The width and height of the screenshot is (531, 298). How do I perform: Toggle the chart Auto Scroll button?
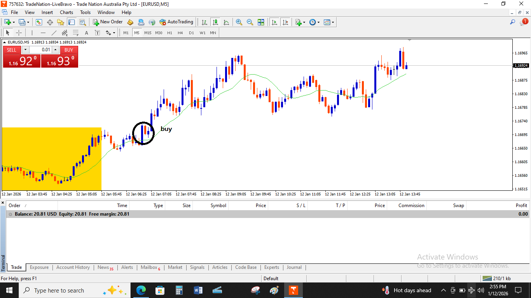(x=274, y=22)
